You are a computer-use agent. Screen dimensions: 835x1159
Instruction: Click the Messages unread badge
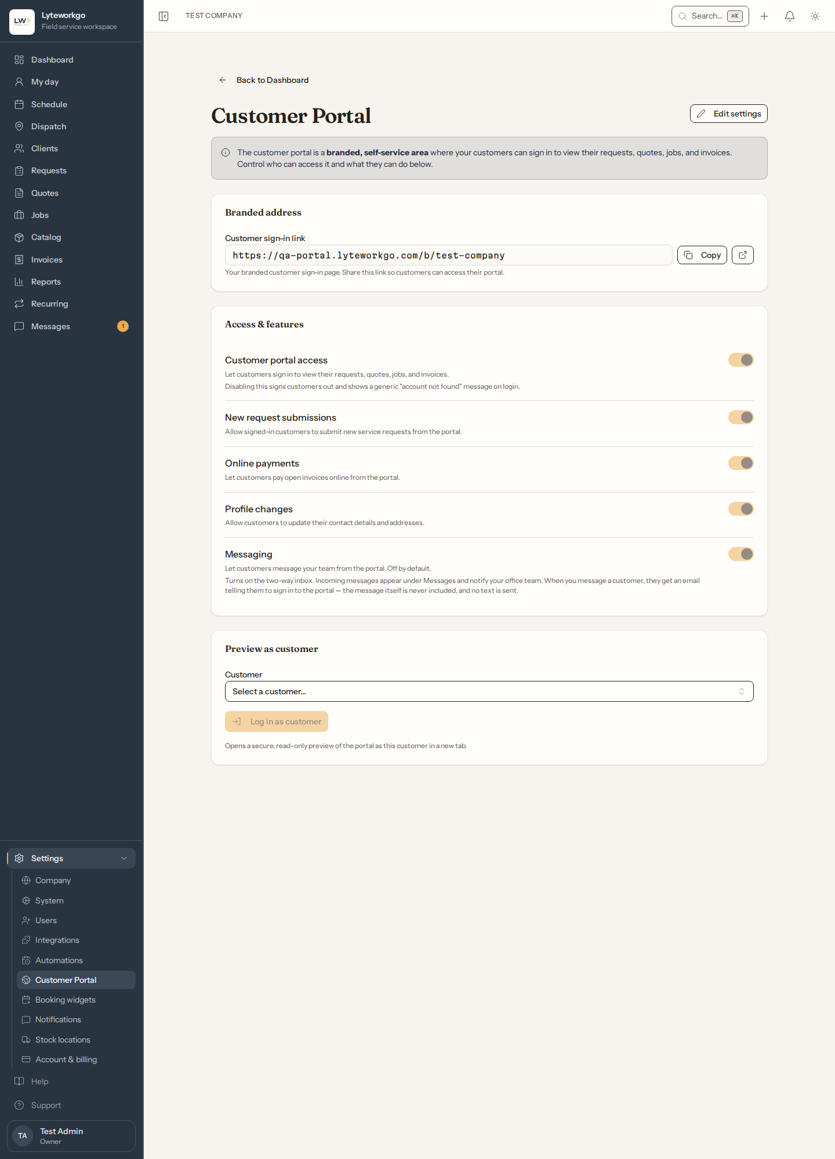coord(123,326)
